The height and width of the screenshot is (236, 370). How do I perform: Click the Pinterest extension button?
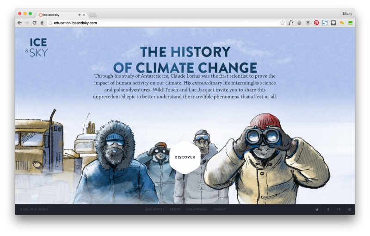316,23
